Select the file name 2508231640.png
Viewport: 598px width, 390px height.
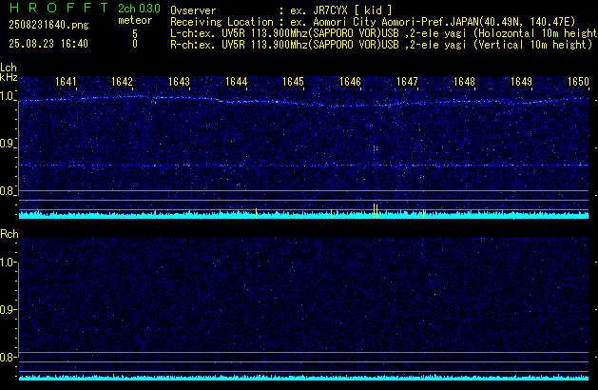pyautogui.click(x=48, y=25)
